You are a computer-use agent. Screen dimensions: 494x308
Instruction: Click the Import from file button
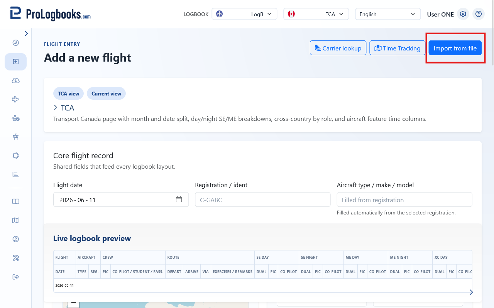coord(455,48)
